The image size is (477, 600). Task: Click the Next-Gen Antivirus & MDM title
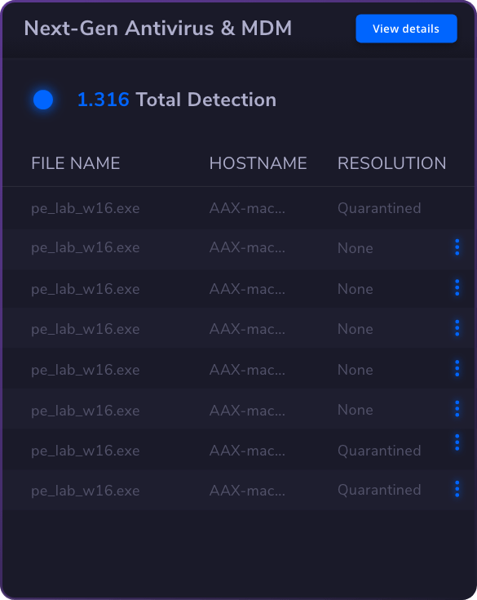[x=158, y=29]
